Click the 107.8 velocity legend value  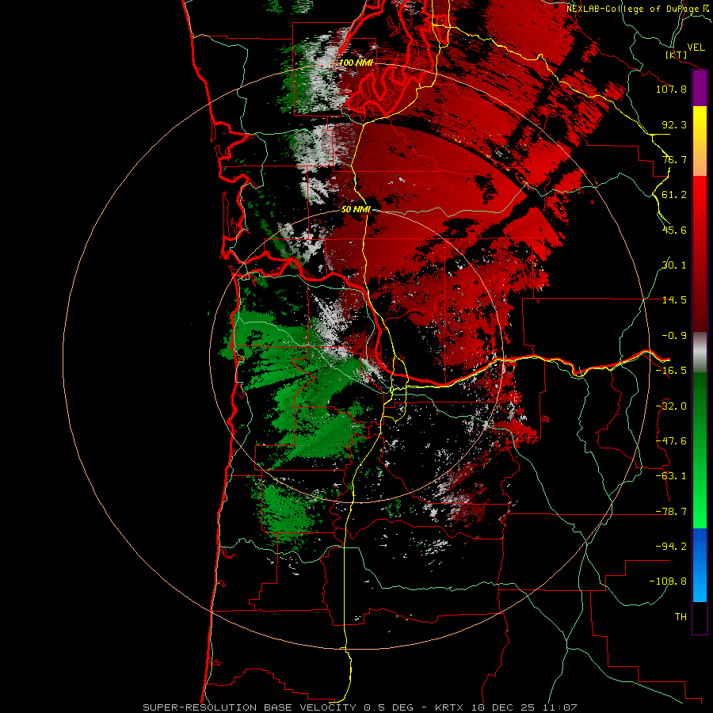tap(671, 89)
